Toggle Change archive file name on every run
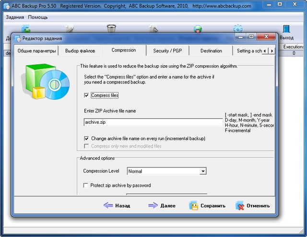307x237 pixels. [x=86, y=138]
